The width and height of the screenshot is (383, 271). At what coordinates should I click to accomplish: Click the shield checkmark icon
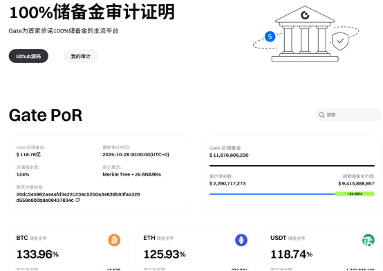point(340,41)
